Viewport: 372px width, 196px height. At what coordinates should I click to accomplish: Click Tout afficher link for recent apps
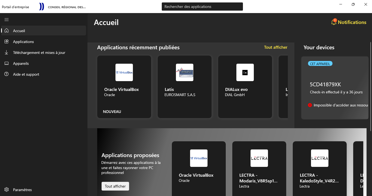(276, 47)
